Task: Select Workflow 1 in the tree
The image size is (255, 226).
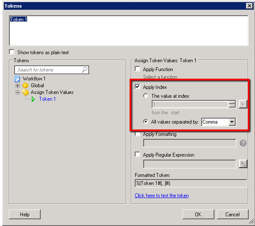Action: [x=34, y=79]
